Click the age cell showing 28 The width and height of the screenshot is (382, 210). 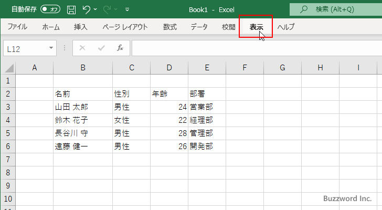(x=169, y=133)
